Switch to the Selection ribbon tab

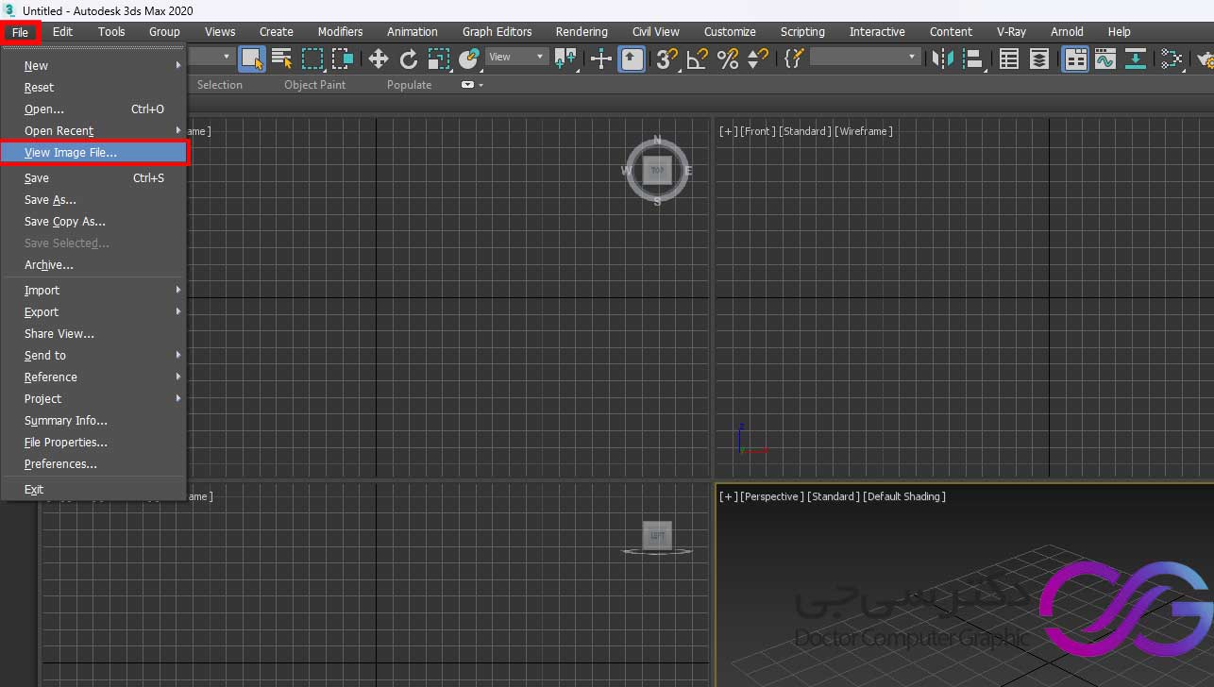pos(220,85)
